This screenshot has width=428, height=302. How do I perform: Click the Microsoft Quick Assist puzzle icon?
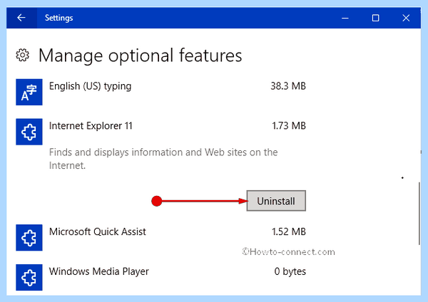29,238
